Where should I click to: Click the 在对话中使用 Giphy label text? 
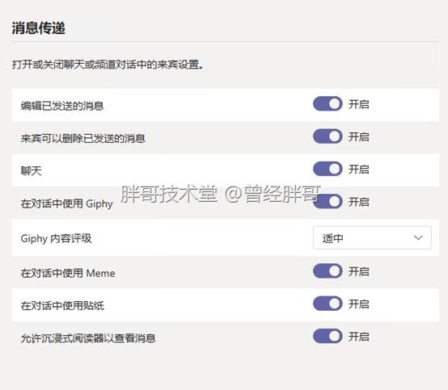tap(66, 203)
